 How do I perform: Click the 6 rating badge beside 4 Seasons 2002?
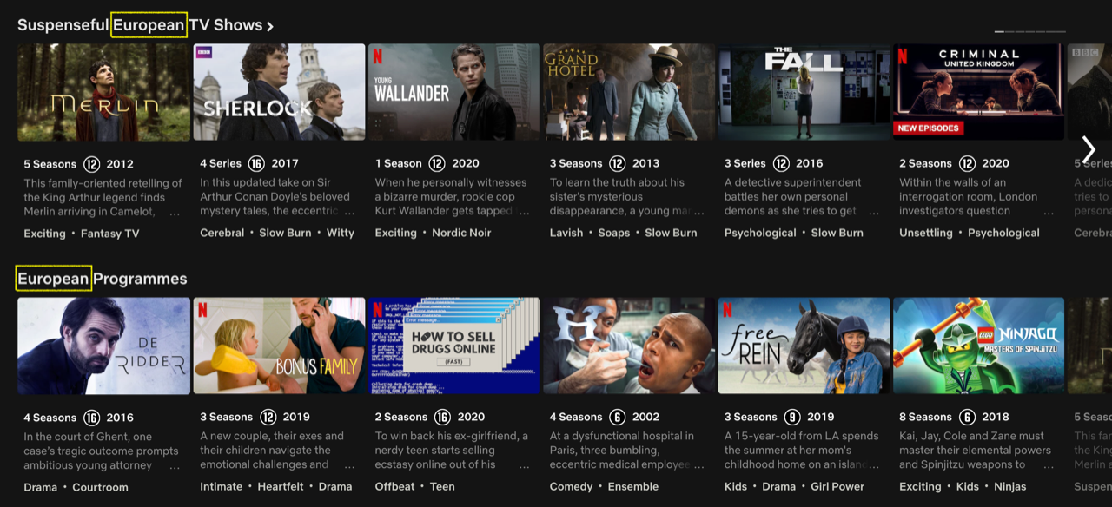pos(618,418)
